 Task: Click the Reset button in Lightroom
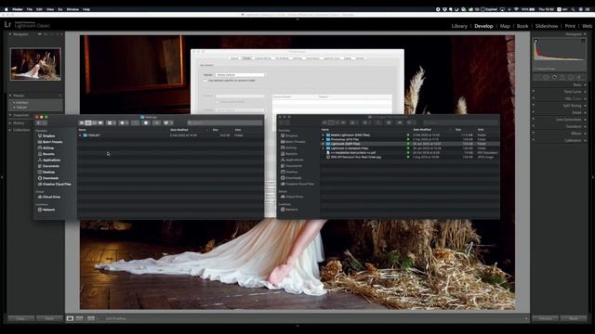tap(574, 318)
